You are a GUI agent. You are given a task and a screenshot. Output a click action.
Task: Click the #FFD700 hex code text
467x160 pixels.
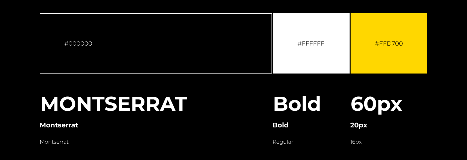point(389,44)
